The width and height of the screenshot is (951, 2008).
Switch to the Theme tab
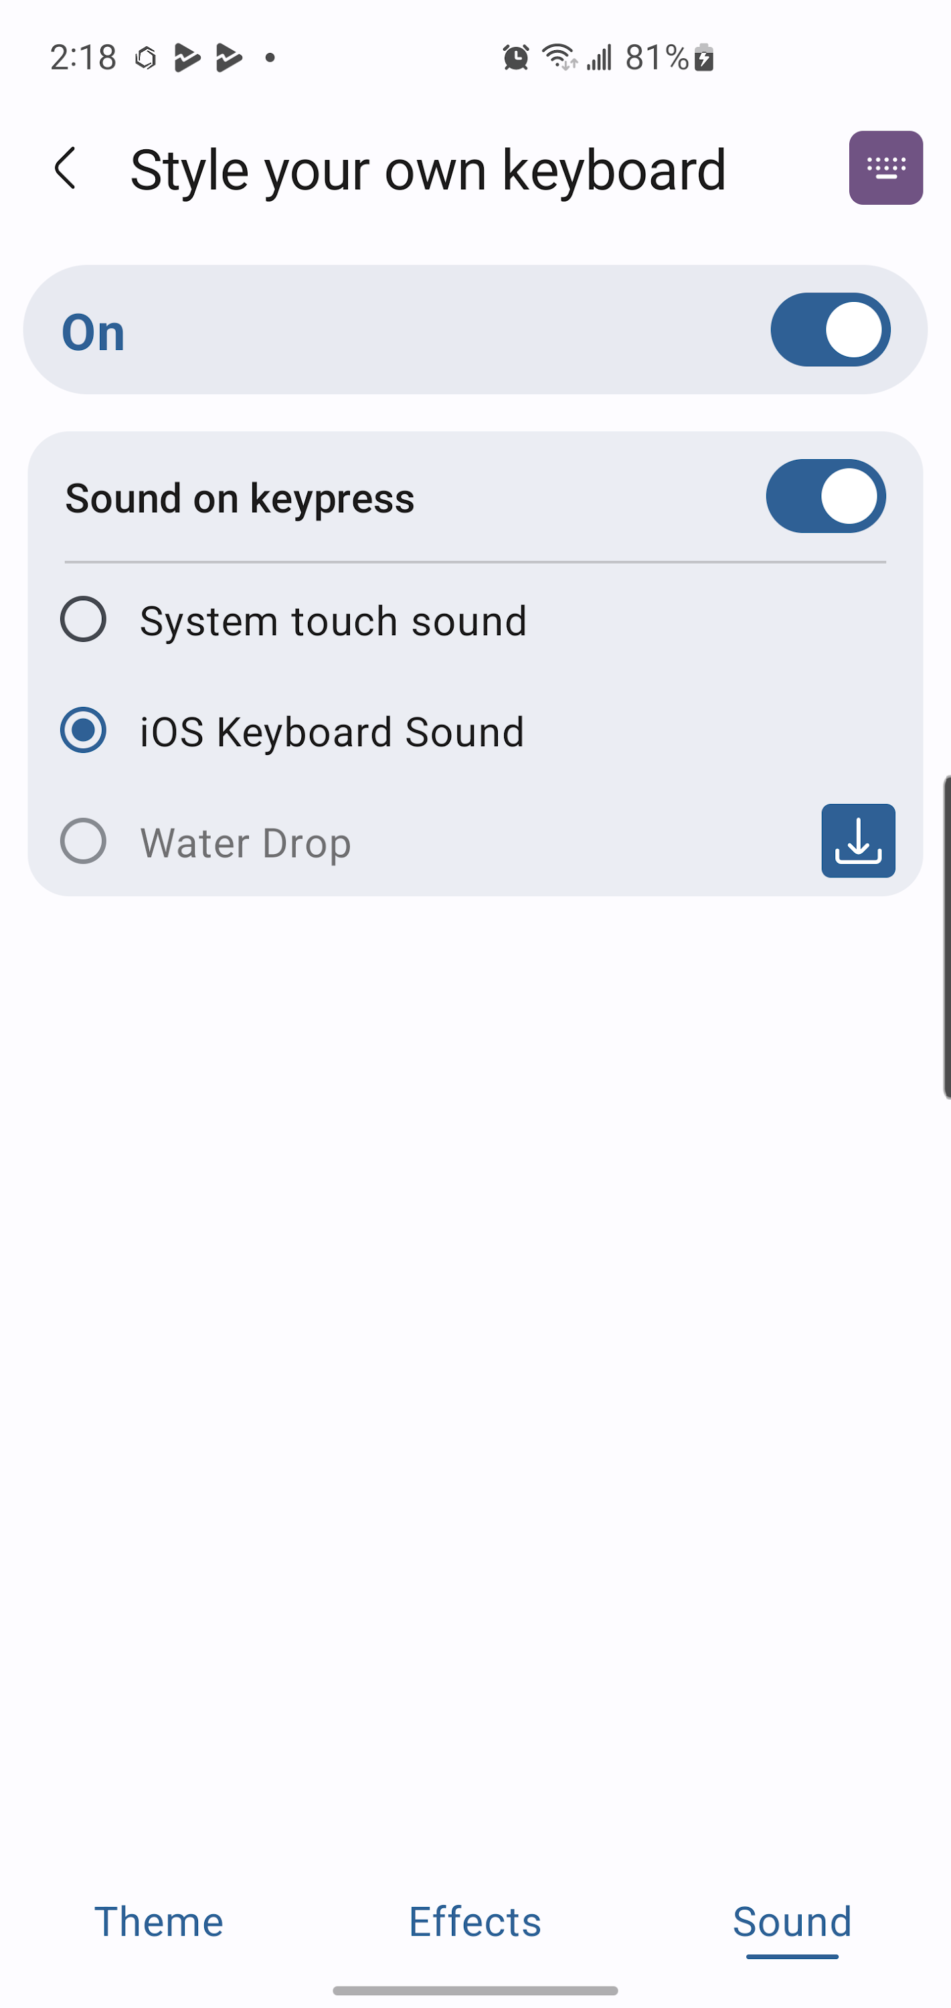[158, 1922]
